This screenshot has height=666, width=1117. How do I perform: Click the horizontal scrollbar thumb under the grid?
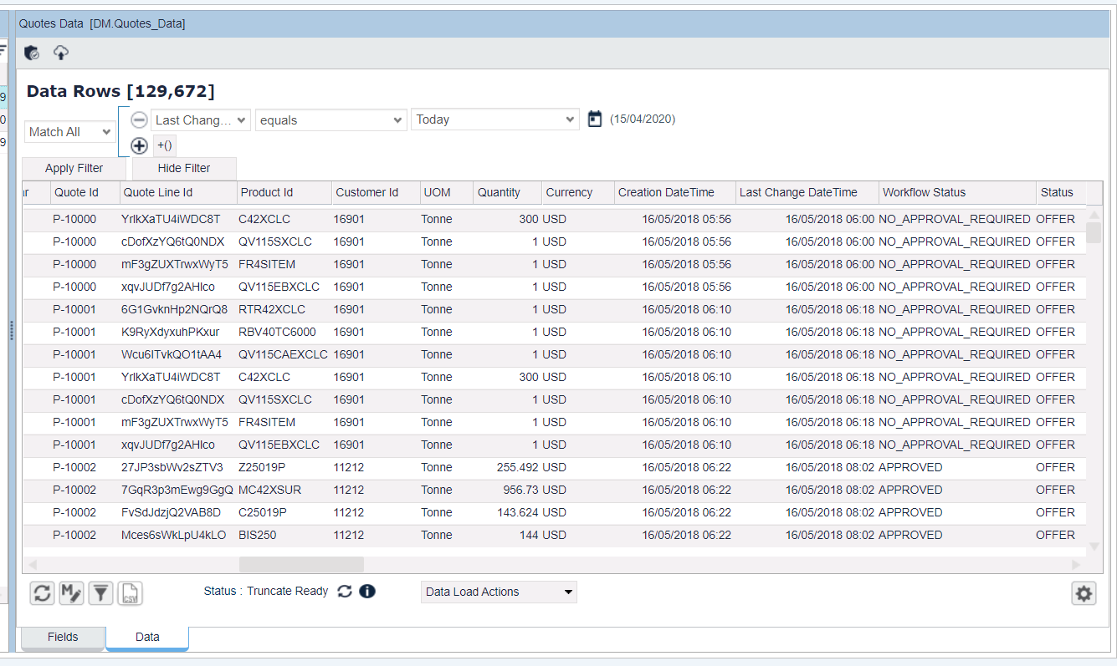point(313,565)
